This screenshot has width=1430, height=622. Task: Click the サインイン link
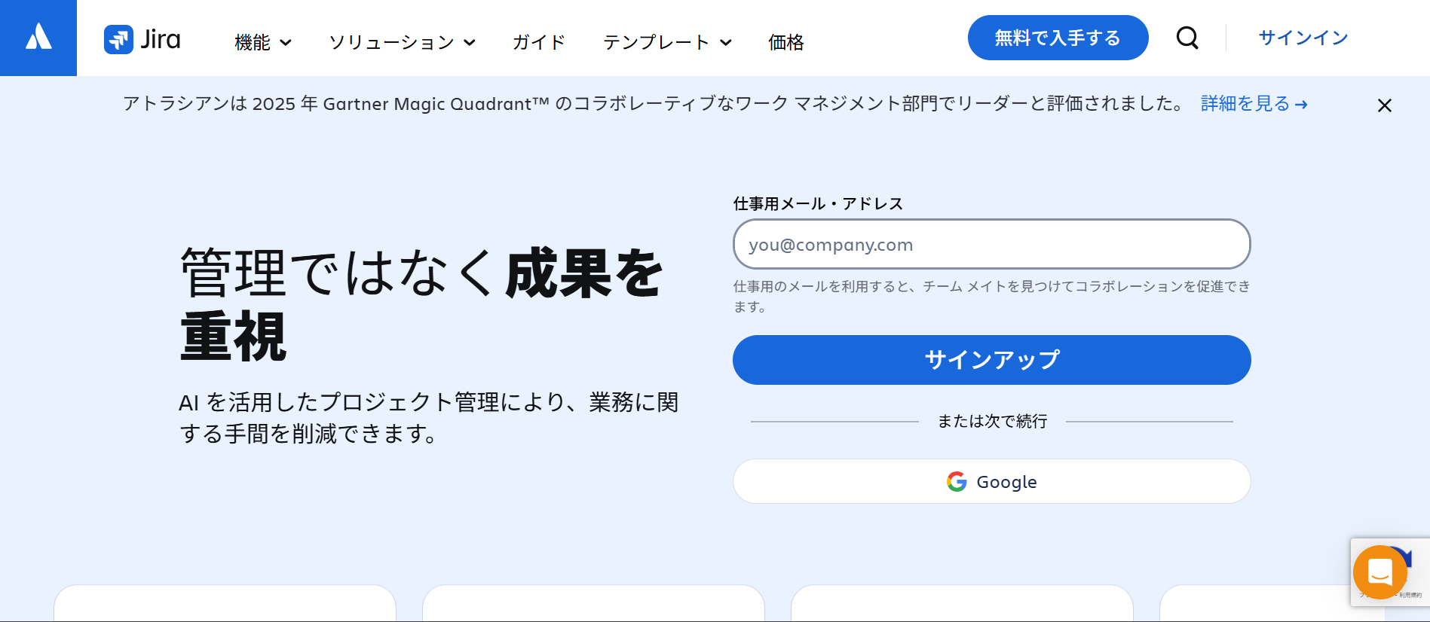point(1302,38)
